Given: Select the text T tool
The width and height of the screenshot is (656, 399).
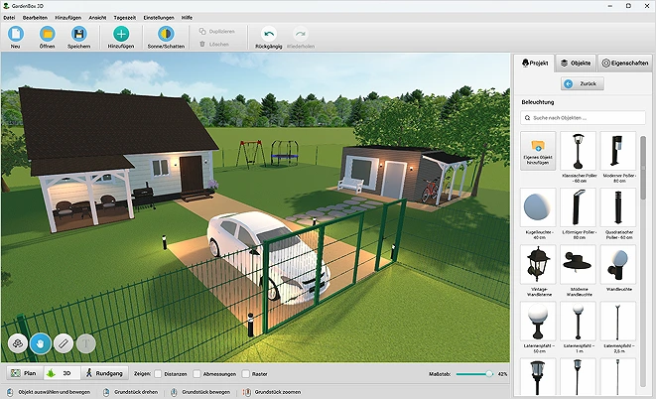Looking at the screenshot, I should point(85,343).
